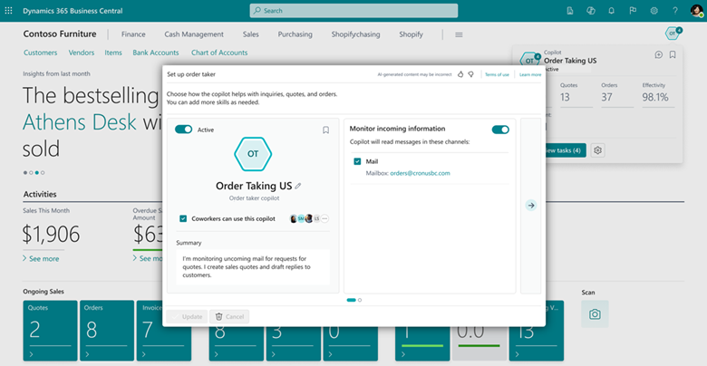Open the Customers link
Screen dimensions: 707x366
pos(41,53)
